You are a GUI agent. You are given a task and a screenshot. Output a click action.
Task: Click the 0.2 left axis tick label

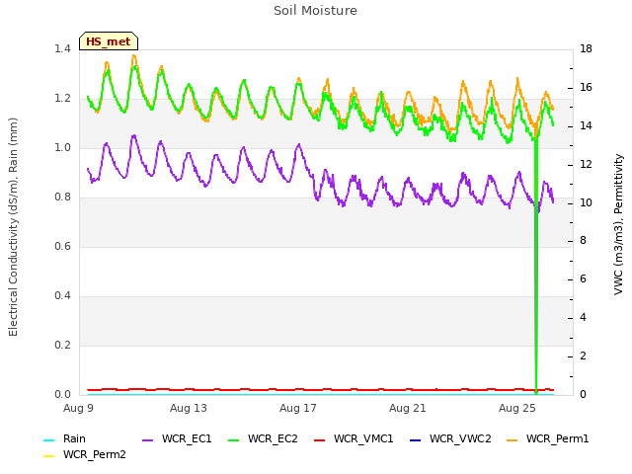coord(62,345)
